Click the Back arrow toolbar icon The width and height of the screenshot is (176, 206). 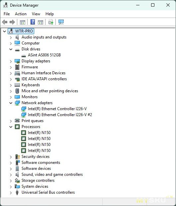coord(5,22)
